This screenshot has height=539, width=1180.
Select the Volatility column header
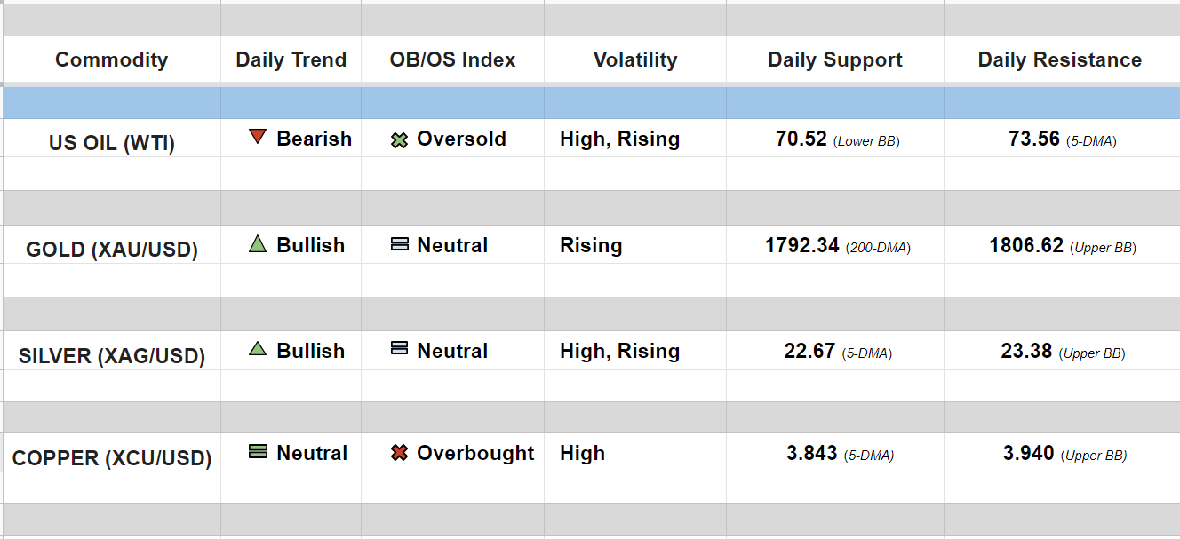634,59
